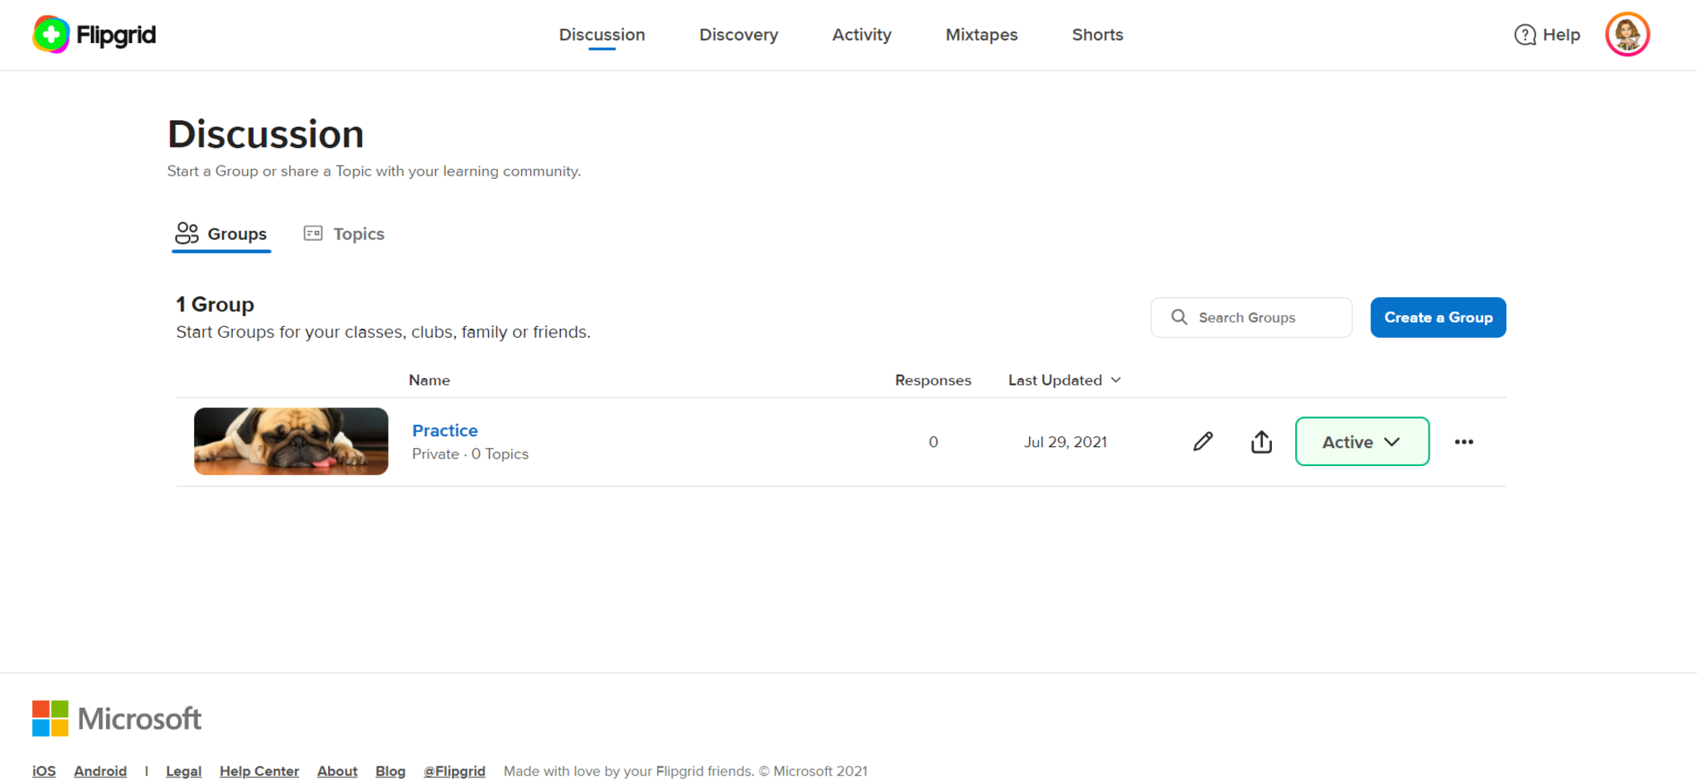Focus the Search Groups input field
Image resolution: width=1697 pixels, height=784 pixels.
[x=1268, y=317]
